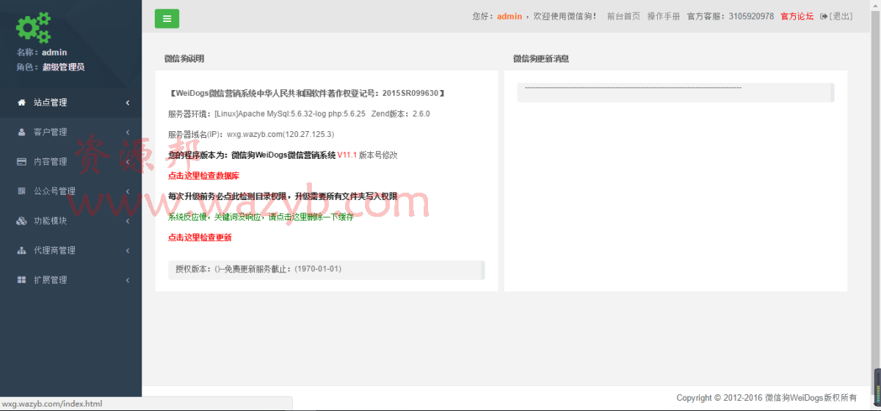Click the 版本号修改 link
Viewport: 881px width, 411px height.
pos(378,155)
